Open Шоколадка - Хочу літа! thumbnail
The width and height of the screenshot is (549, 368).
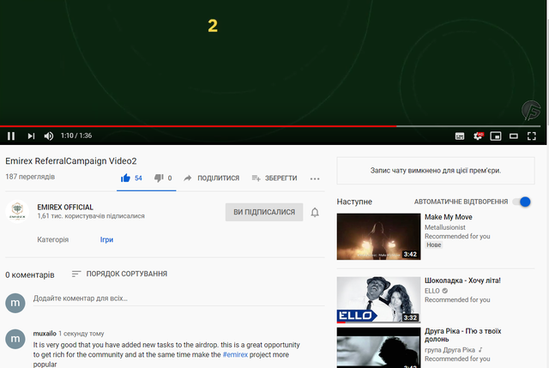pos(378,299)
